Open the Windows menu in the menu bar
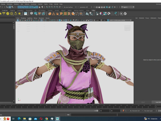Viewport: 161px width, 121px height. pyautogui.click(x=9, y=4)
